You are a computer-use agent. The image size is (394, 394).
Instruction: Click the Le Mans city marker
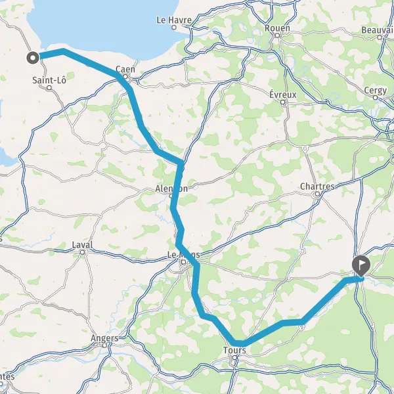184,262
